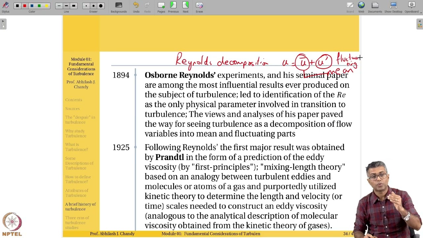Open 'Three eras of turbulence studies' link
This screenshot has width=423, height=238.
(77, 222)
